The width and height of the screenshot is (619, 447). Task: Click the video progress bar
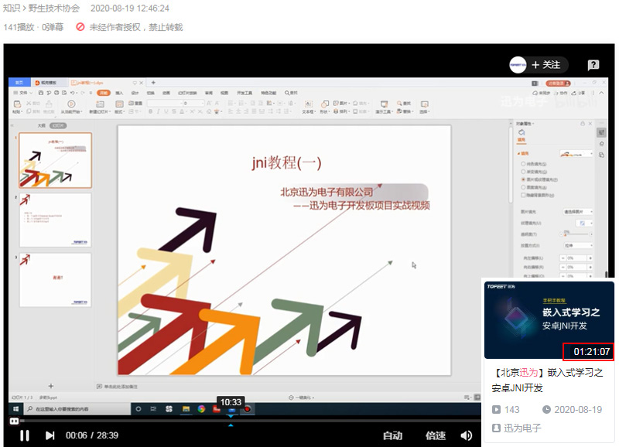coord(245,421)
